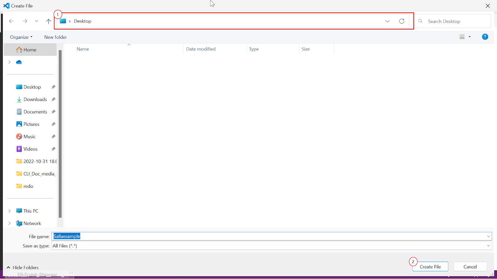This screenshot has width=497, height=279.
Task: Refresh the Desktop folder listing
Action: 402,21
